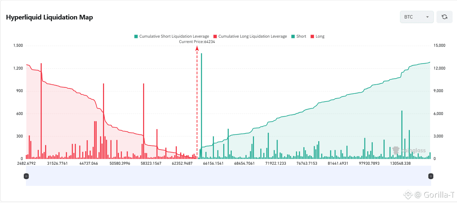Screen dimensions: 457x203
Task: Click the x-axis label 58323.1567
Action: coord(151,163)
